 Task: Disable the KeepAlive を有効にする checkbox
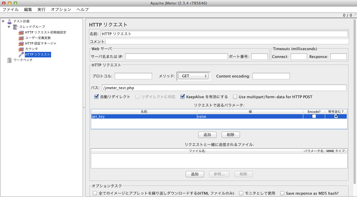(x=183, y=97)
